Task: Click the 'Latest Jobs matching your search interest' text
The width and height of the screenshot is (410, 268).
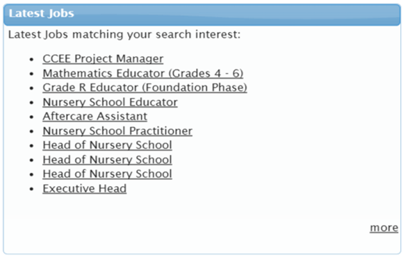Action: click(124, 35)
